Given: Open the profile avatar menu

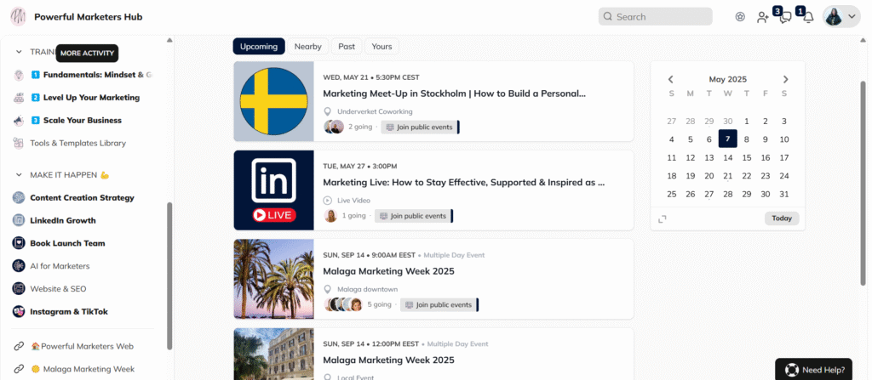Looking at the screenshot, I should [x=841, y=17].
